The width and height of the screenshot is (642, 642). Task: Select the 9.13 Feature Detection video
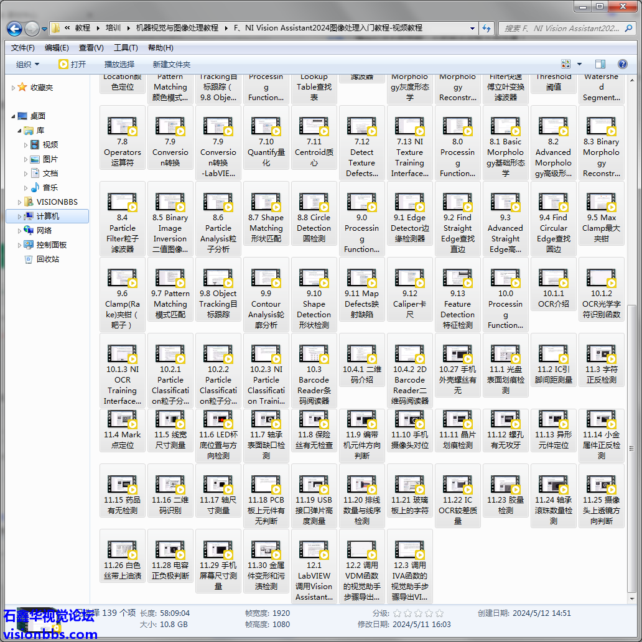click(458, 294)
